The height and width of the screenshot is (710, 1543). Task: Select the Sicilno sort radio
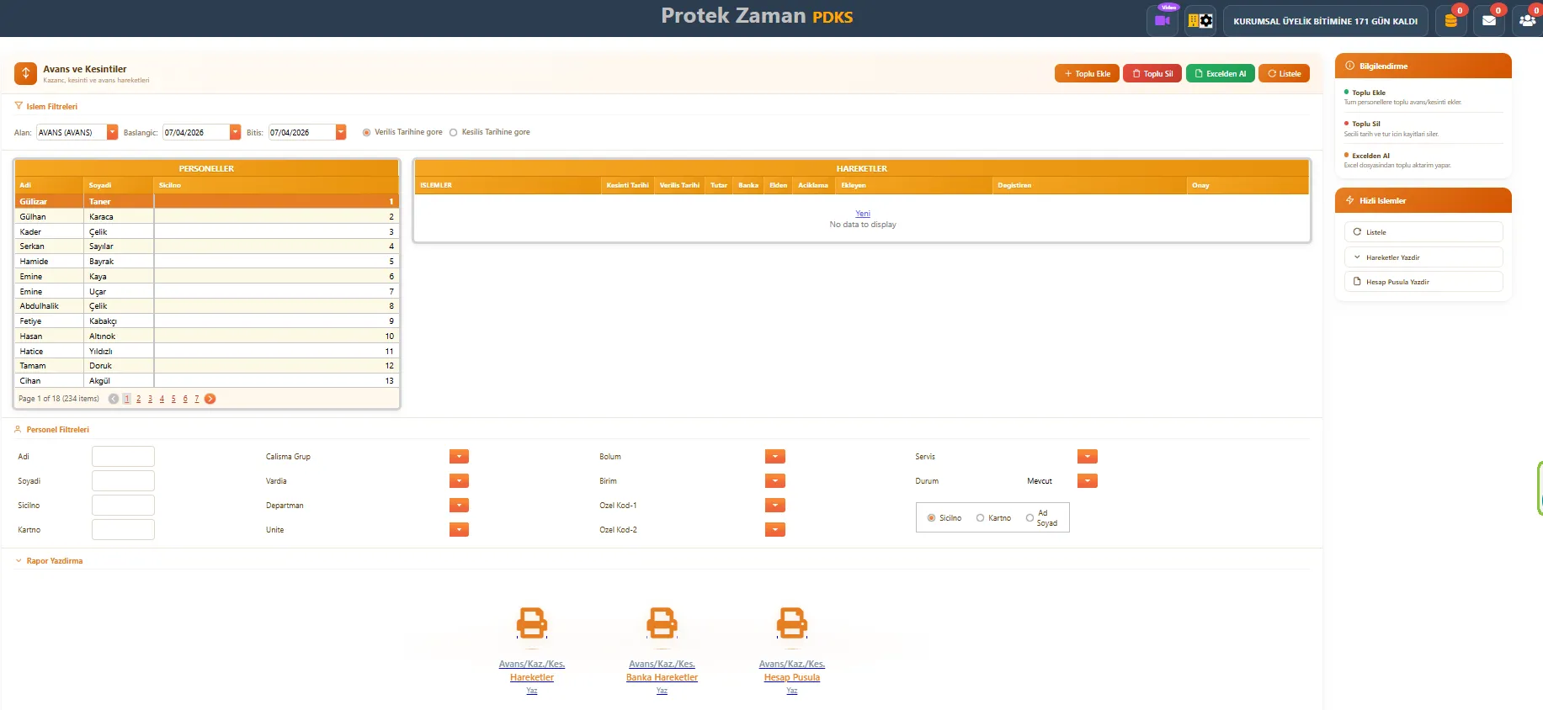(931, 518)
